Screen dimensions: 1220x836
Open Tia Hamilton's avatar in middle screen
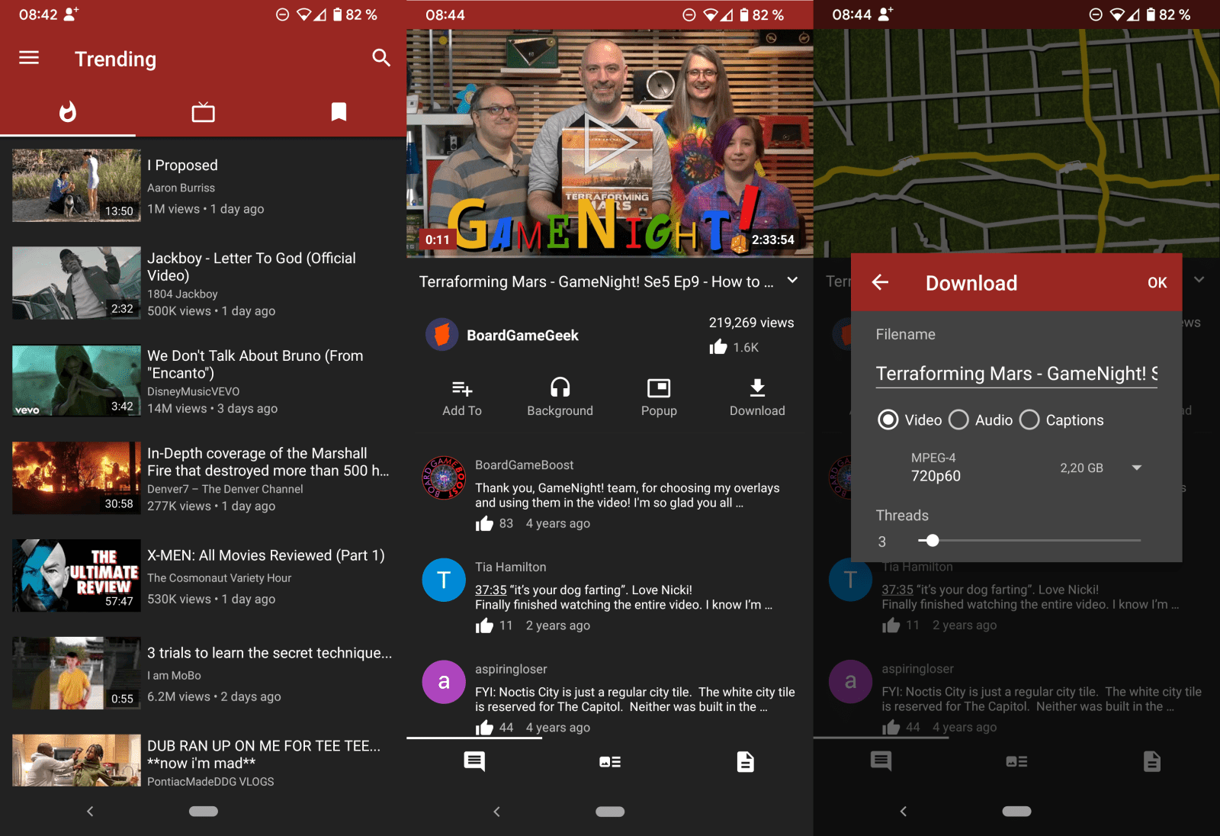[x=445, y=580]
